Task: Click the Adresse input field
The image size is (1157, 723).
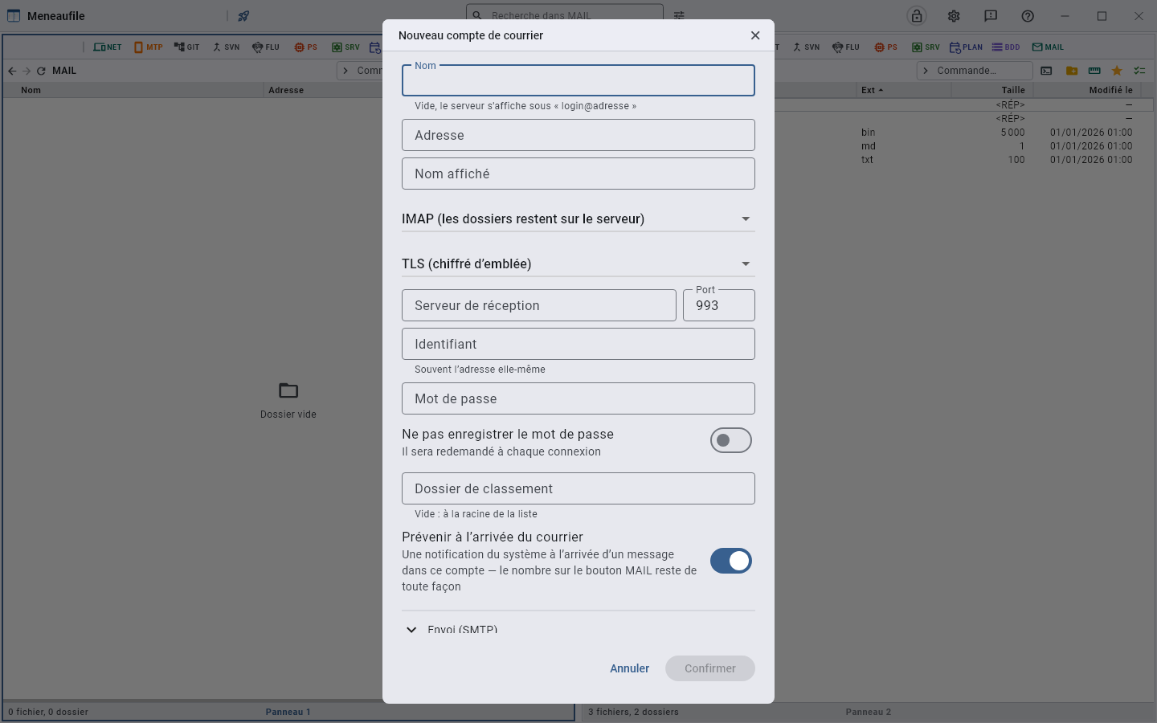Action: (x=578, y=135)
